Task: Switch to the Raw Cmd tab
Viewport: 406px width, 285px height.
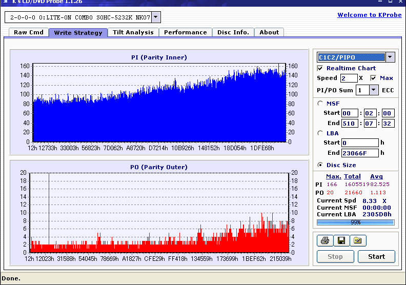Action: (29, 32)
